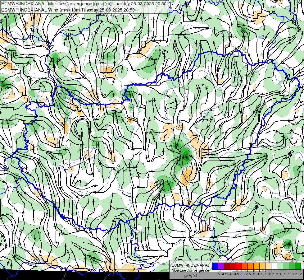This screenshot has height=280, width=304.
Task: Click the -4.5 tick label in legend
Action: pos(223,274)
